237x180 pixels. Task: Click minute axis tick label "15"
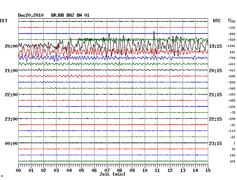(208, 171)
